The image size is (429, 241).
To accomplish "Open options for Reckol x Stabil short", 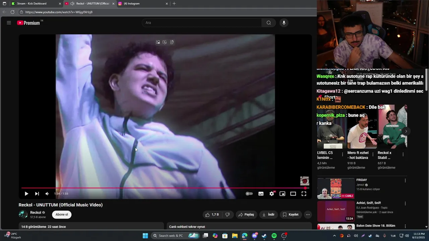I will (x=403, y=155).
